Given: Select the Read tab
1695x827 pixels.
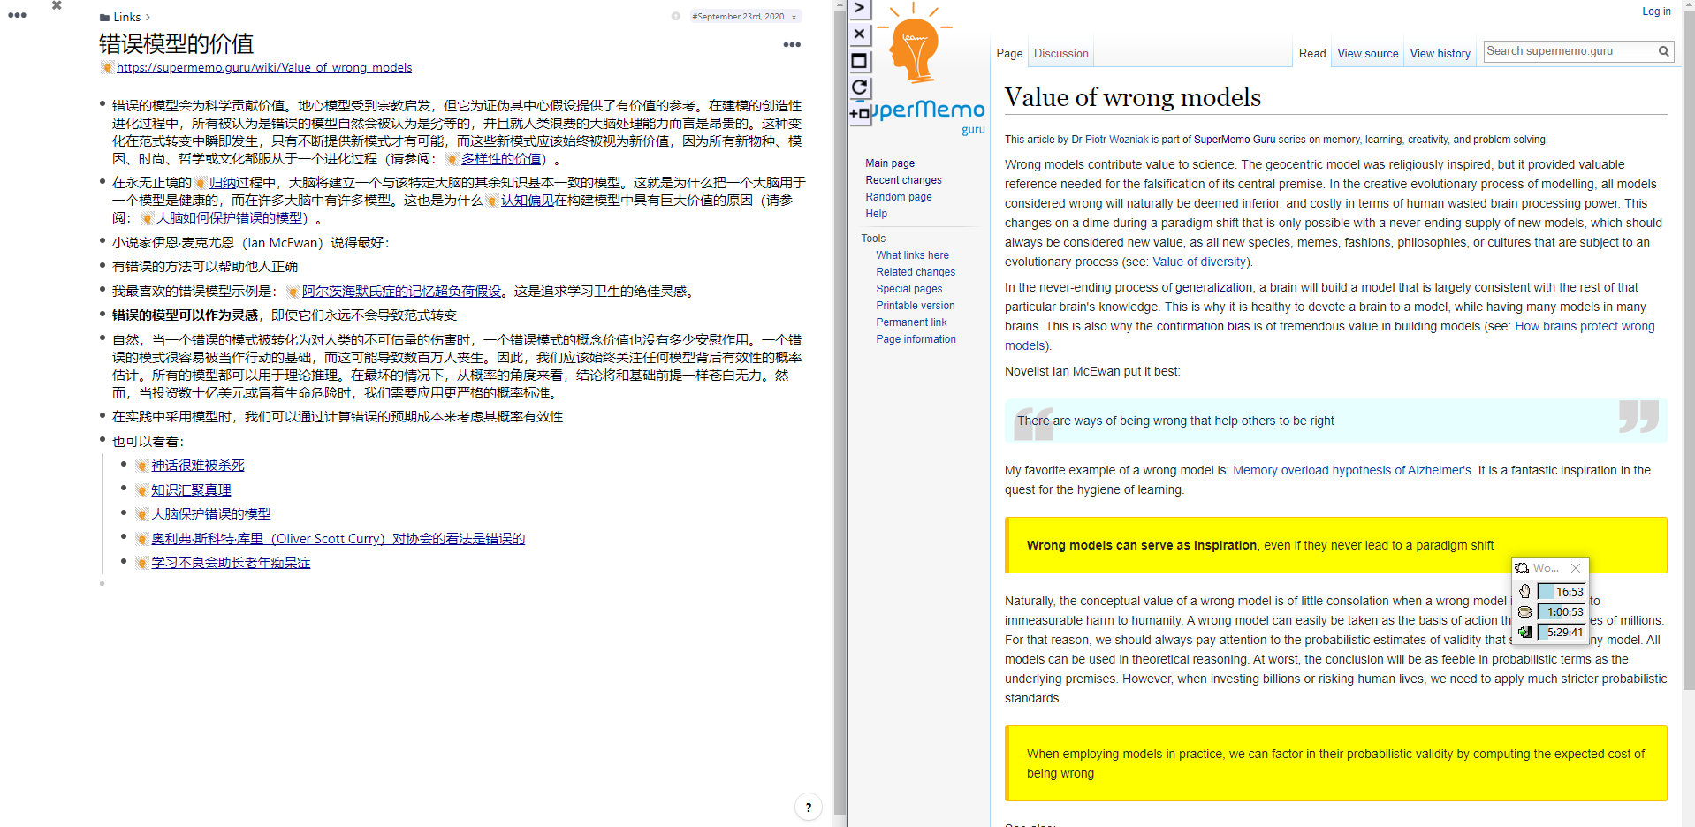Looking at the screenshot, I should pos(1311,53).
